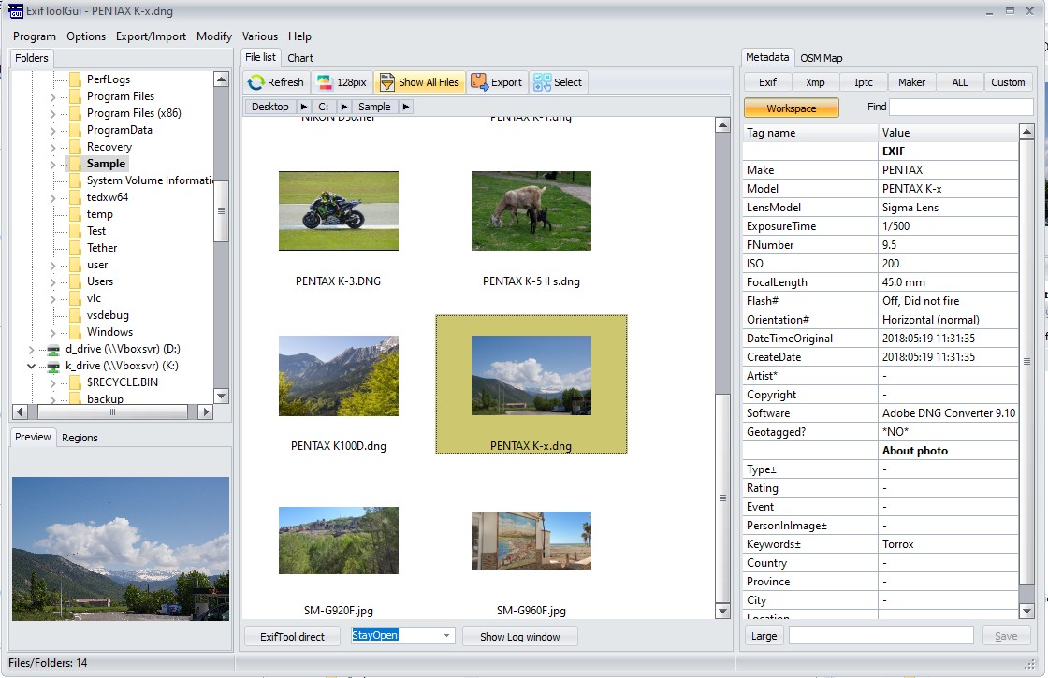
Task: Click the Sample folder icon in tree
Action: click(75, 164)
